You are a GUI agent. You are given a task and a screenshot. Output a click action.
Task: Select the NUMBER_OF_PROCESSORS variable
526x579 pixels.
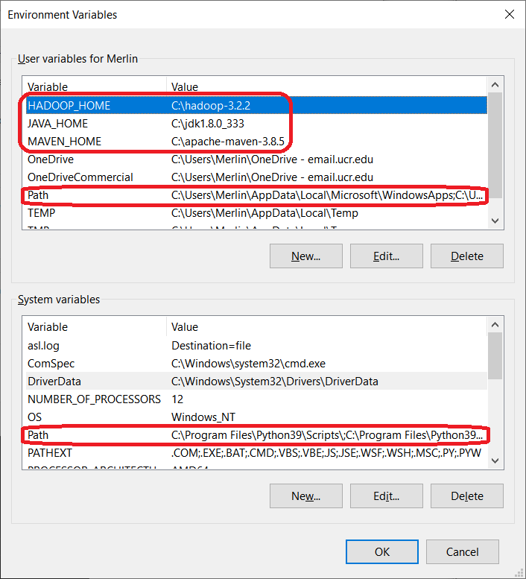(256, 399)
